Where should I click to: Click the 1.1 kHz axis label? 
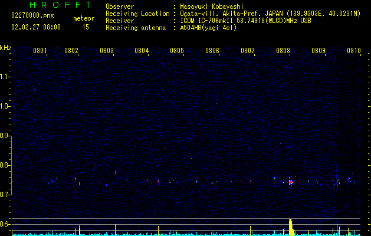5,77
